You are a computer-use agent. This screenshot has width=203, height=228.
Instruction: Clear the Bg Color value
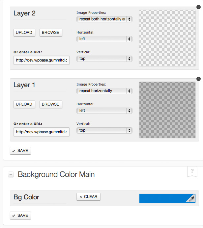point(88,197)
